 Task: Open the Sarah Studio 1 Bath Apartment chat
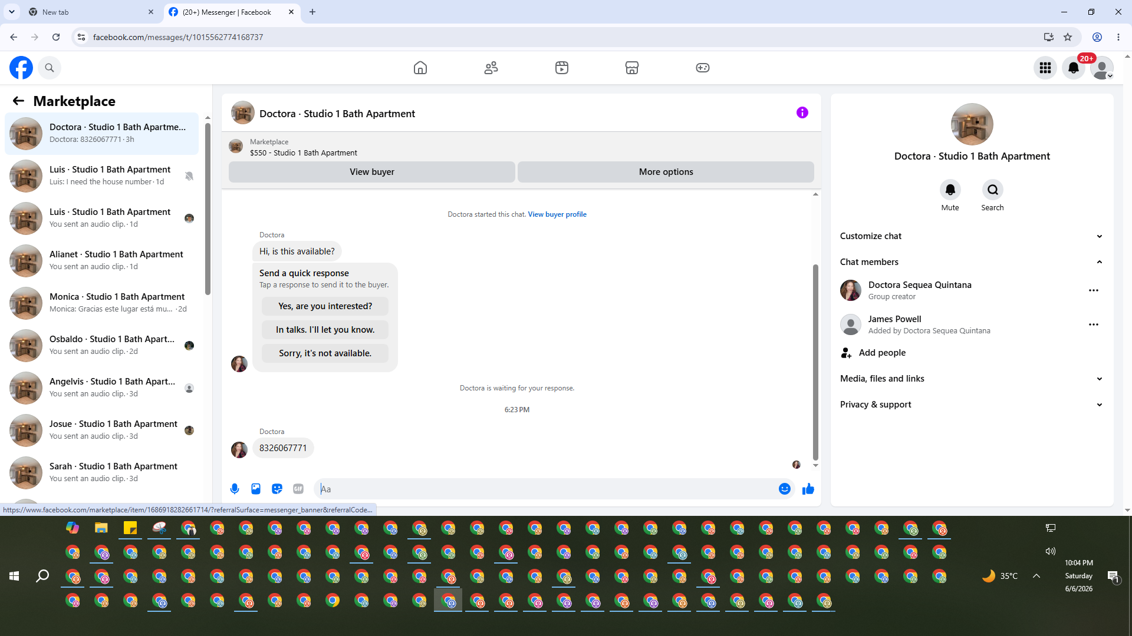[x=102, y=472]
